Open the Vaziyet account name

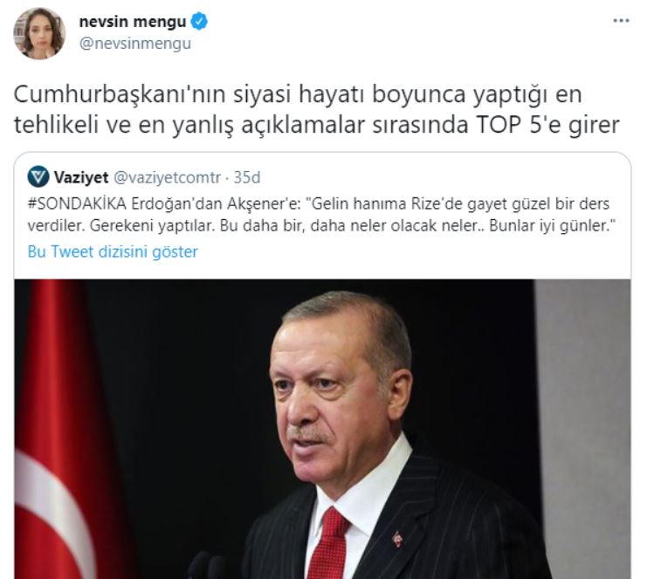tap(81, 177)
